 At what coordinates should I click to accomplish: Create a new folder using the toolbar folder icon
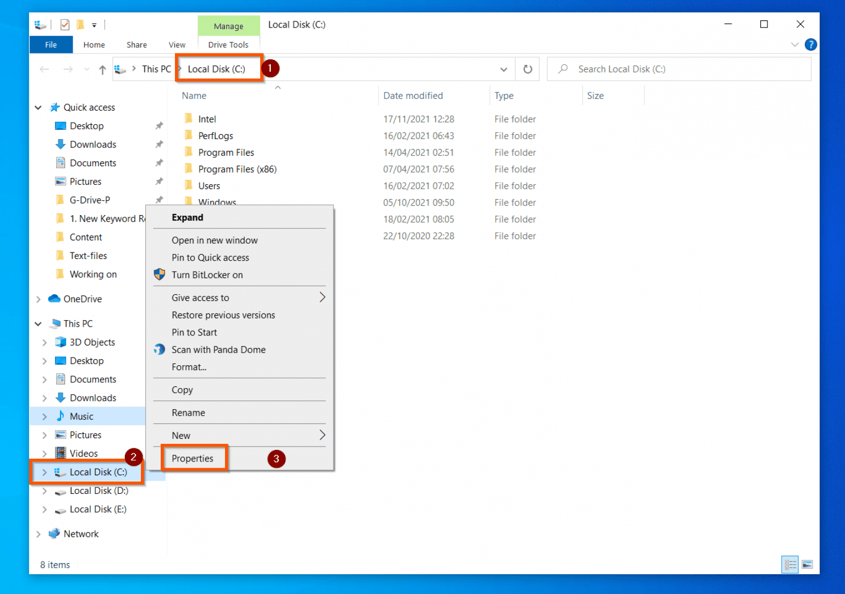80,25
